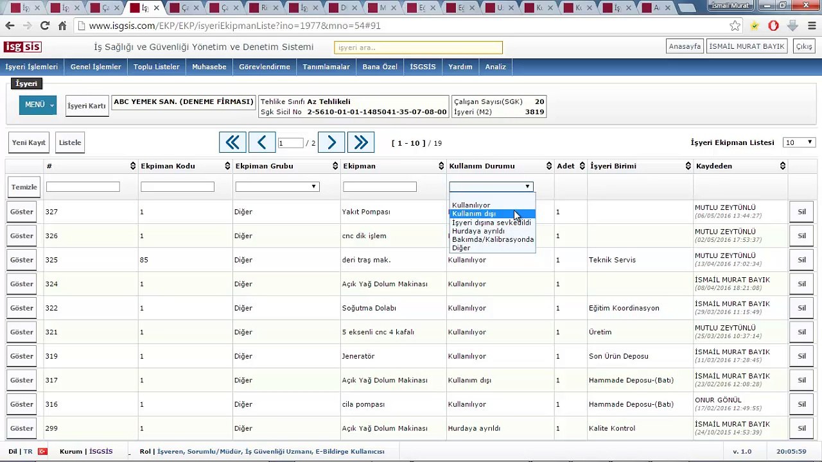Click the ISG SIS logo
The image size is (822, 462).
(22, 47)
